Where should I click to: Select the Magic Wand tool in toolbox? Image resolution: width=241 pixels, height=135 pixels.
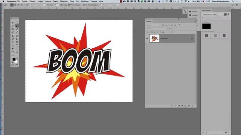tap(17, 26)
